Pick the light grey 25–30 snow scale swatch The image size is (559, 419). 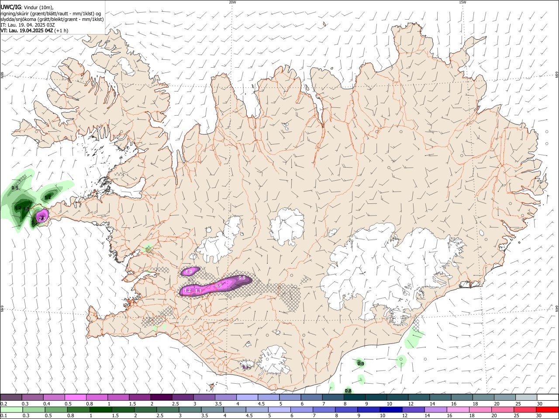coord(526,397)
